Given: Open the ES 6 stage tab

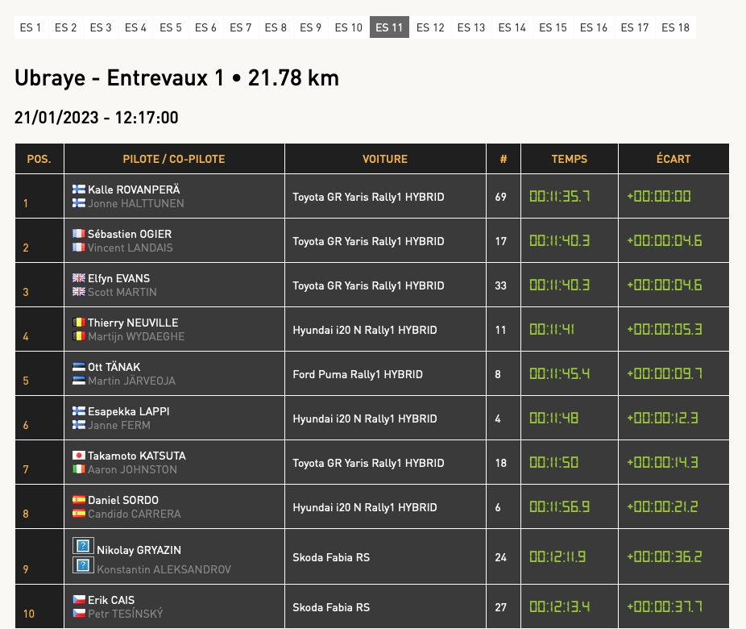Looking at the screenshot, I should point(205,27).
